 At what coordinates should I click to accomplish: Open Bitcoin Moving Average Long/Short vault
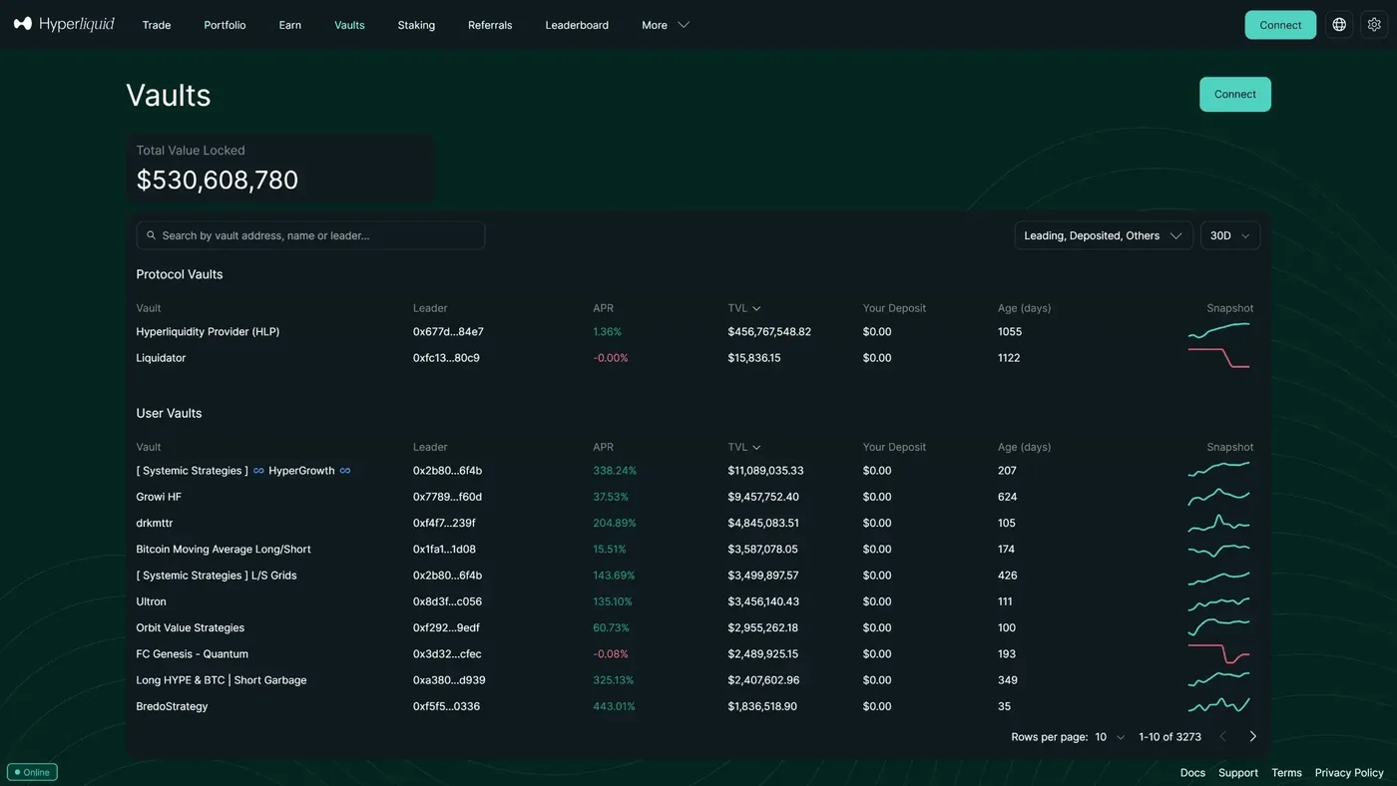[224, 550]
